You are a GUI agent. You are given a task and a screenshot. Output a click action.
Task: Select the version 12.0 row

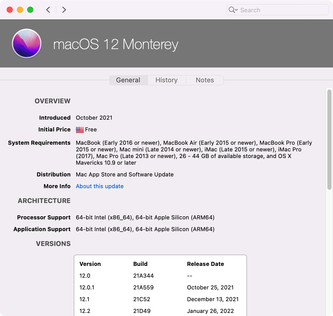click(x=160, y=276)
